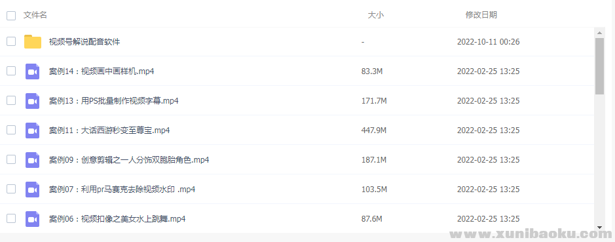Click the video icon for 案例14
615x242 pixels.
coord(33,71)
